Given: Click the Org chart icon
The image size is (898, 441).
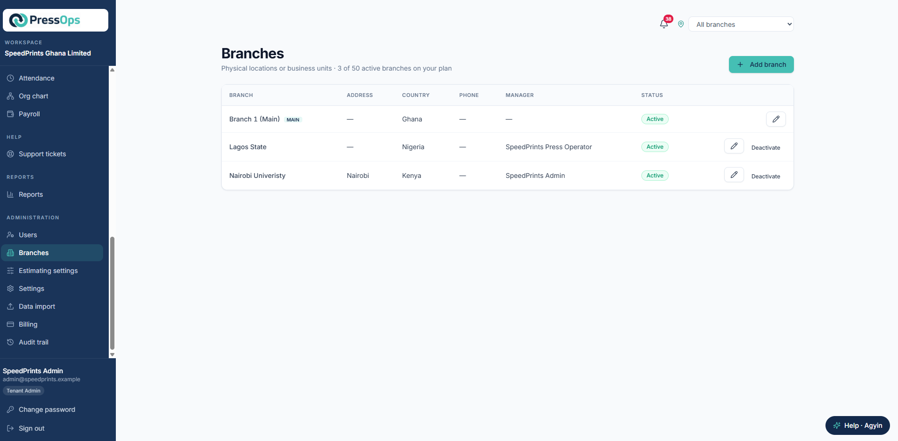Looking at the screenshot, I should click(x=10, y=96).
